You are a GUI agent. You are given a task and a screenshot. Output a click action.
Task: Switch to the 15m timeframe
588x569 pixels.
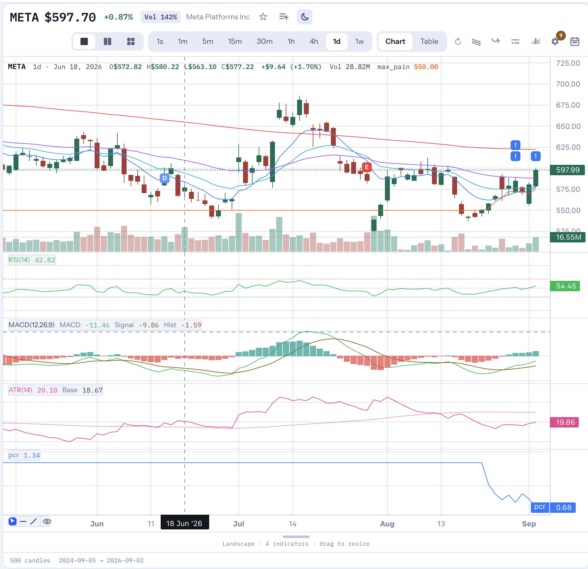coord(235,41)
